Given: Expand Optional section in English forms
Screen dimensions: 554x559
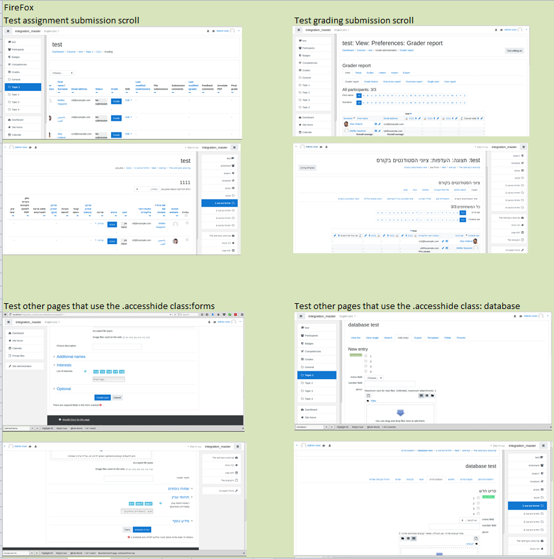Looking at the screenshot, I should click(x=64, y=389).
